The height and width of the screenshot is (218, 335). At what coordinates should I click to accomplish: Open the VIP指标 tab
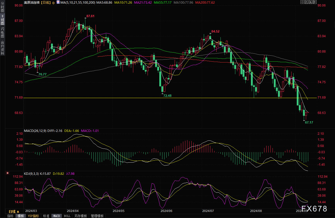click(x=33, y=216)
